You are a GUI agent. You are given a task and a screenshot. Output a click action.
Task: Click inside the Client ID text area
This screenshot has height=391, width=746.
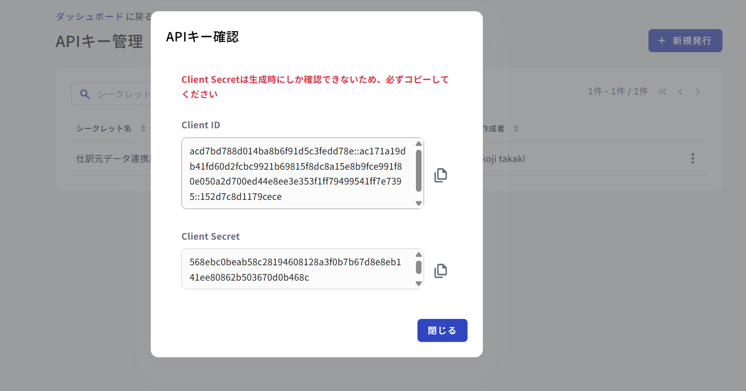[297, 174]
